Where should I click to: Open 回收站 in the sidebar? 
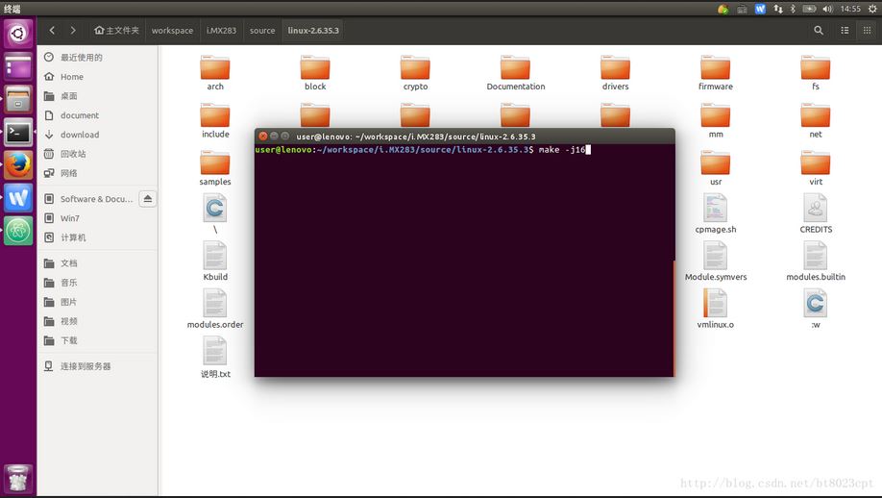click(x=97, y=154)
